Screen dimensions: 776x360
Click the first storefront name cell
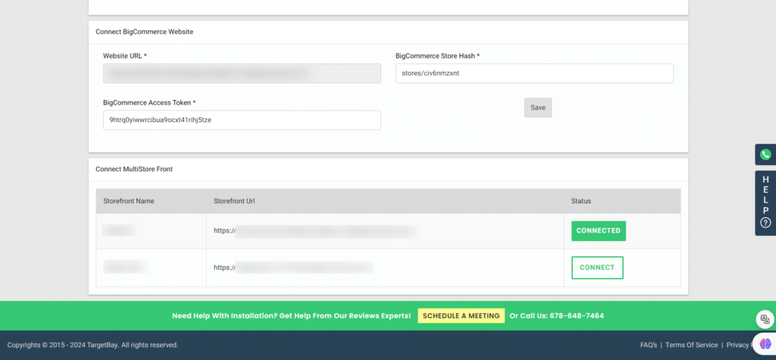click(x=119, y=230)
